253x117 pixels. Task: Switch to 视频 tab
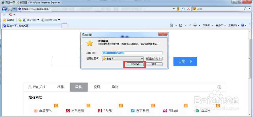pyautogui.click(x=97, y=87)
